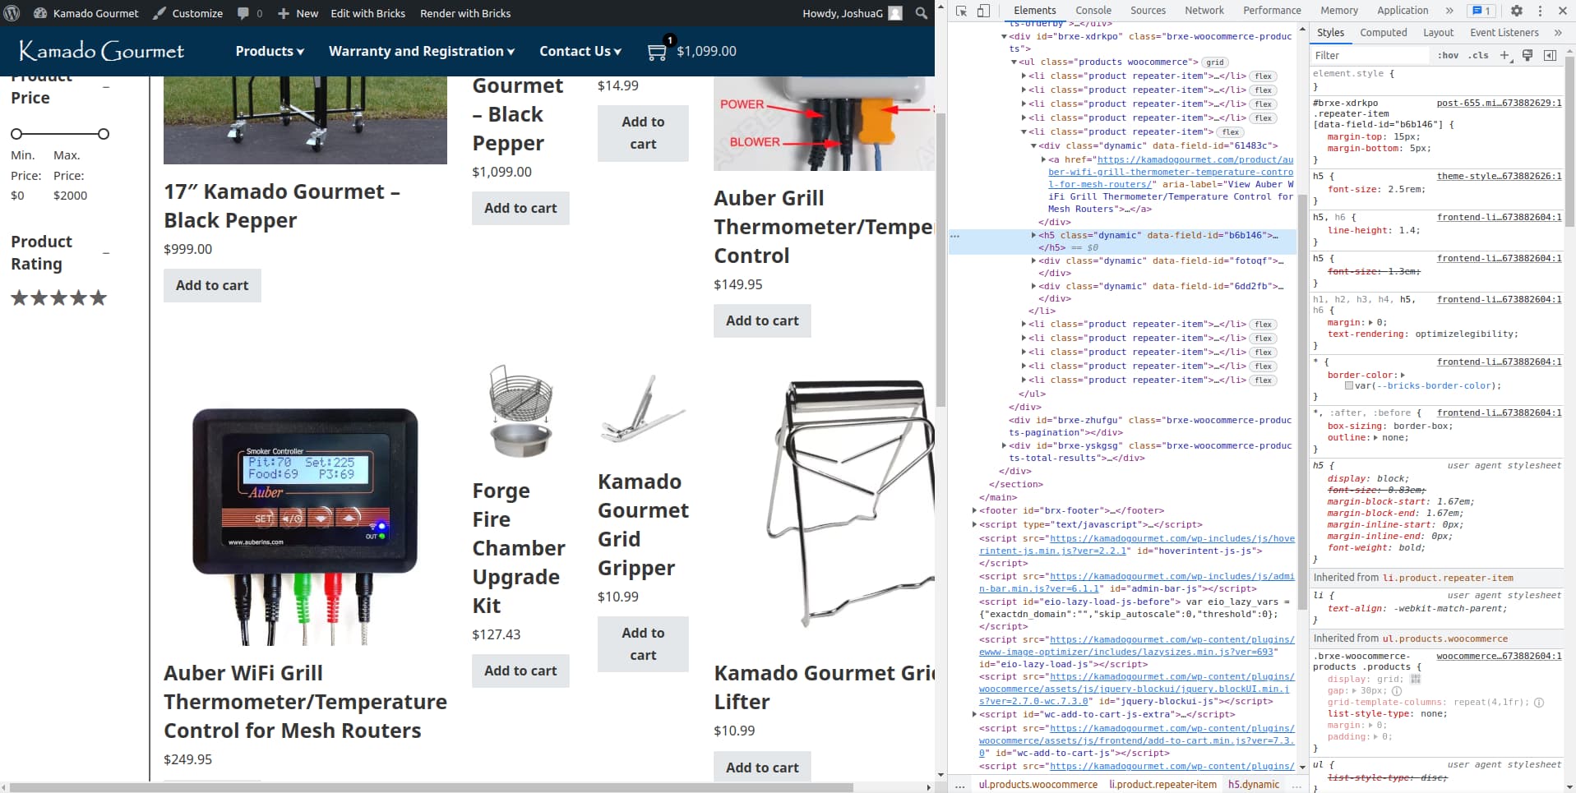This screenshot has width=1576, height=793.
Task: Click the JoshuaG user avatar
Action: tap(895, 13)
